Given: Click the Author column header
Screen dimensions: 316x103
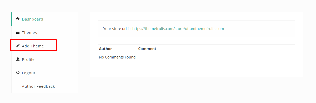Looking at the screenshot, I should click(x=106, y=49).
